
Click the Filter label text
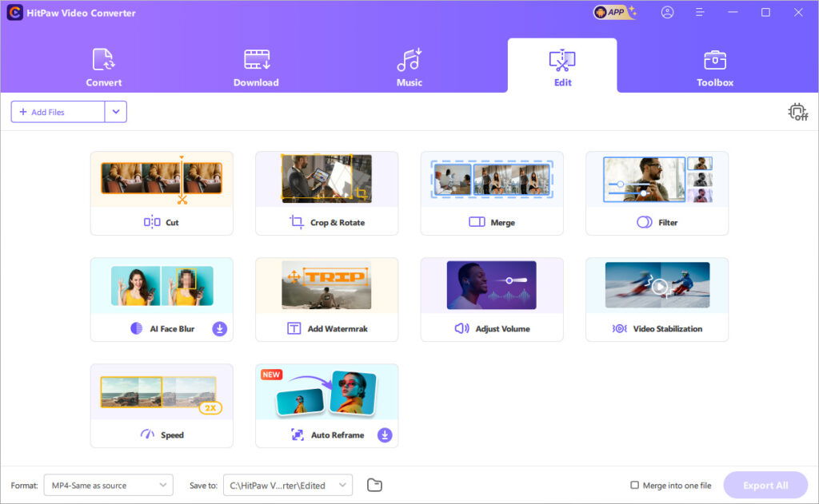[668, 222]
